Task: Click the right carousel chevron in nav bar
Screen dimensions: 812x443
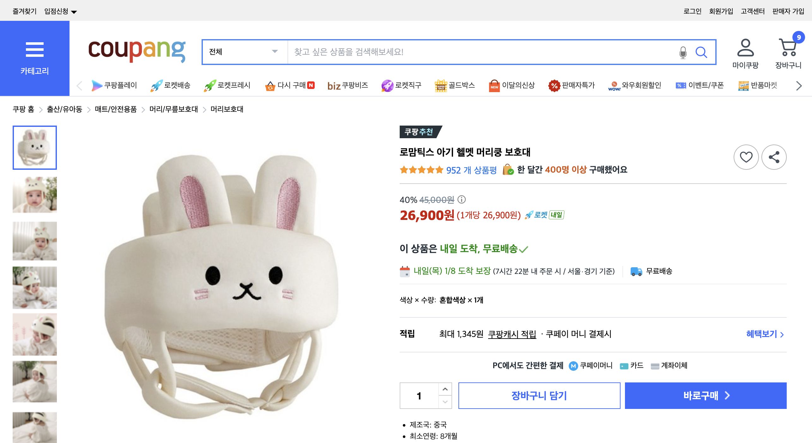Action: coord(799,86)
